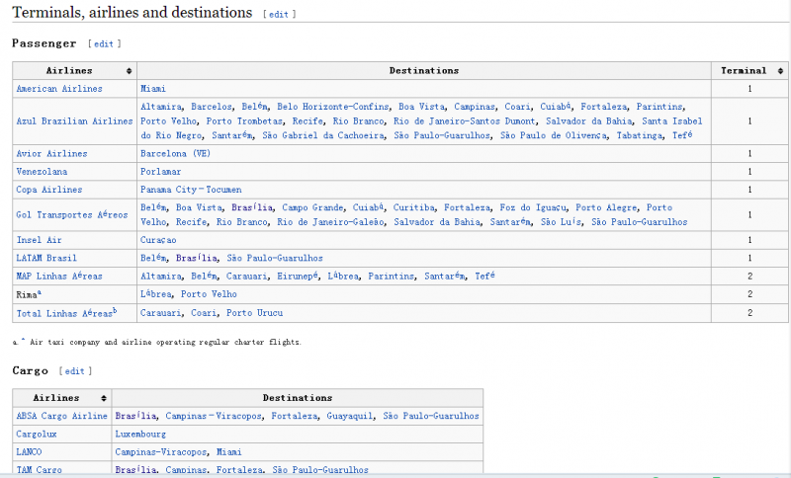
Task: Open MAP Linhas Aéreas link
Action: pos(59,276)
